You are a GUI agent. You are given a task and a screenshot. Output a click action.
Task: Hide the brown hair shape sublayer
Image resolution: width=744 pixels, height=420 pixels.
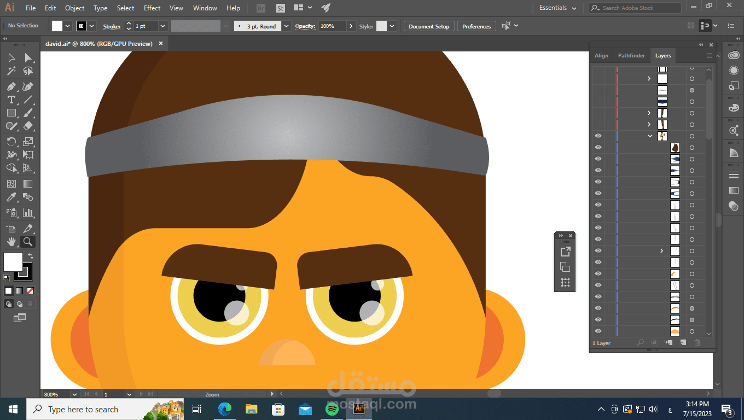click(598, 148)
